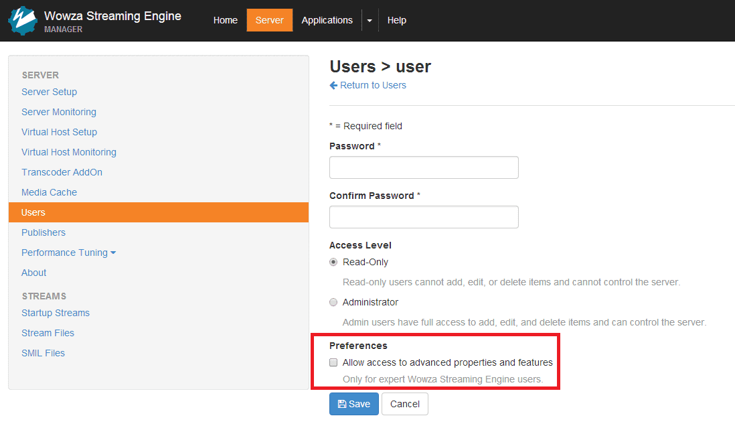Open the Publishers page
The height and width of the screenshot is (426, 735).
(44, 232)
